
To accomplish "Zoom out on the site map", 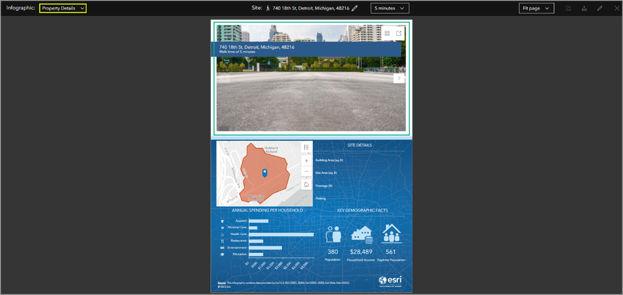I will (306, 171).
